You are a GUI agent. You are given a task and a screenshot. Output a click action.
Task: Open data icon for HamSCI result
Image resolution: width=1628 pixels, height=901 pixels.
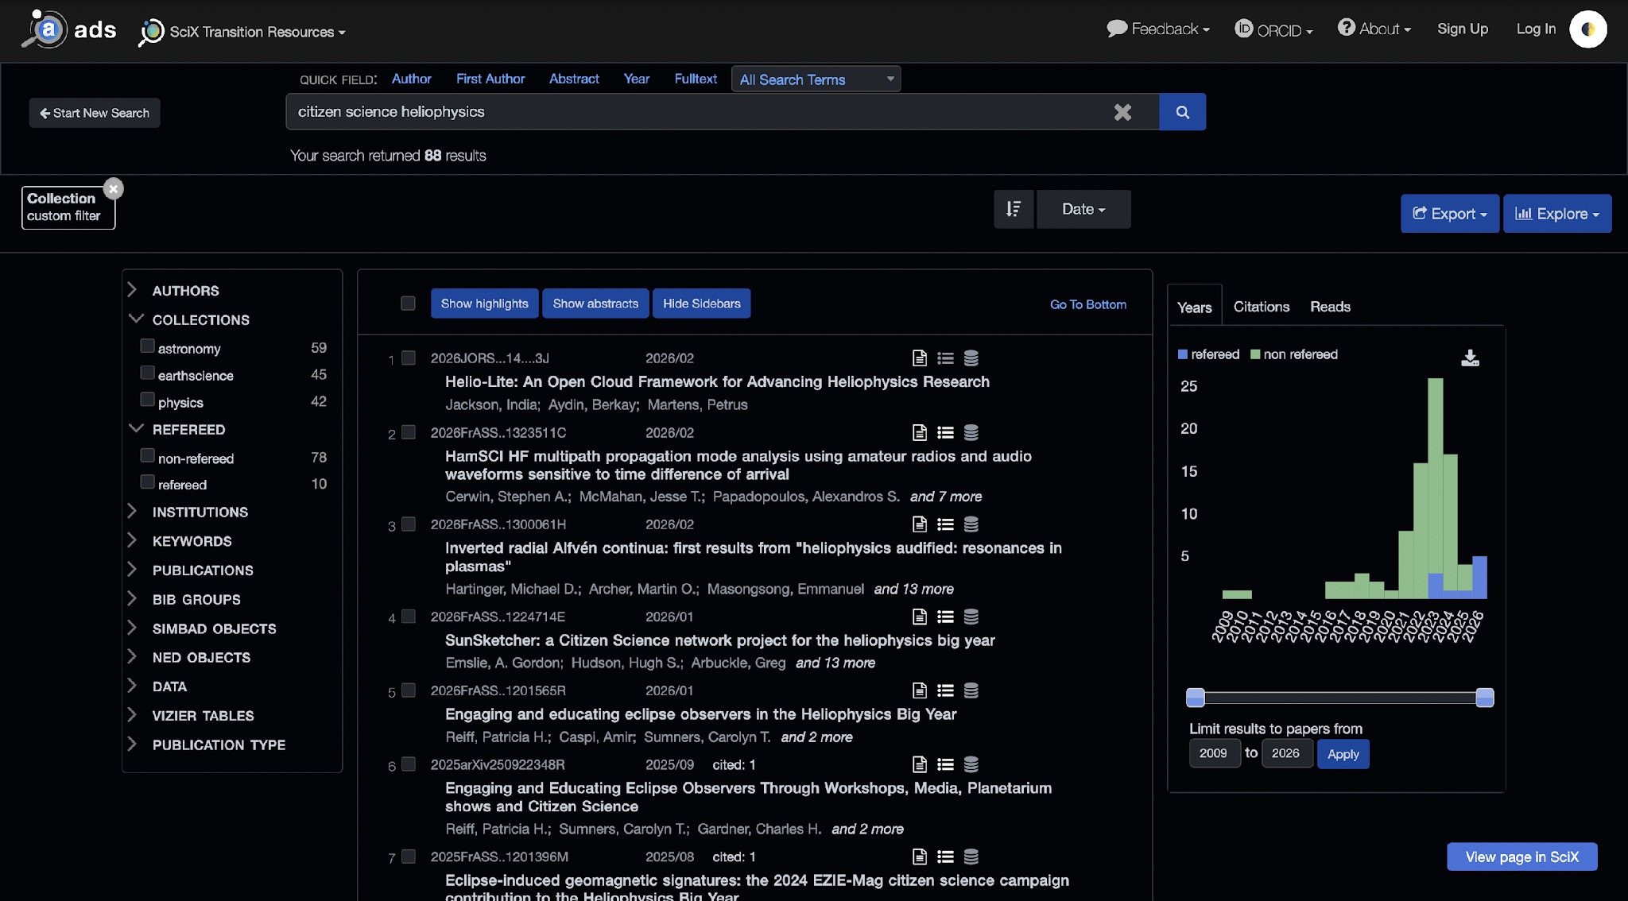pos(971,433)
